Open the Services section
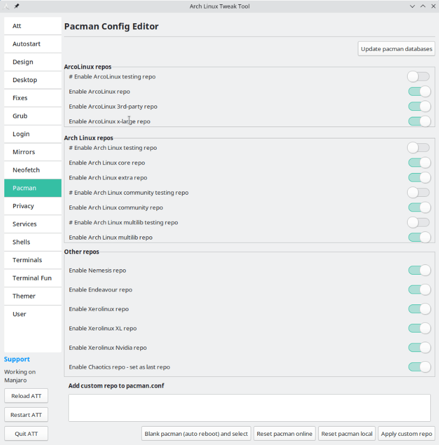The width and height of the screenshot is (439, 445). (x=32, y=224)
